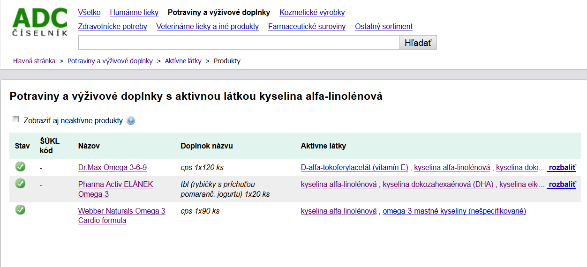Open kyselina alfa-linolénová link in Pharma Activ row
The image size is (587, 267).
point(339,185)
